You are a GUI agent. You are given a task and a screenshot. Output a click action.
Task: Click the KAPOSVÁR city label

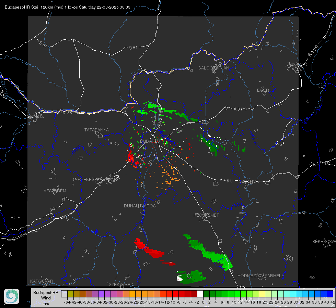[42, 281]
